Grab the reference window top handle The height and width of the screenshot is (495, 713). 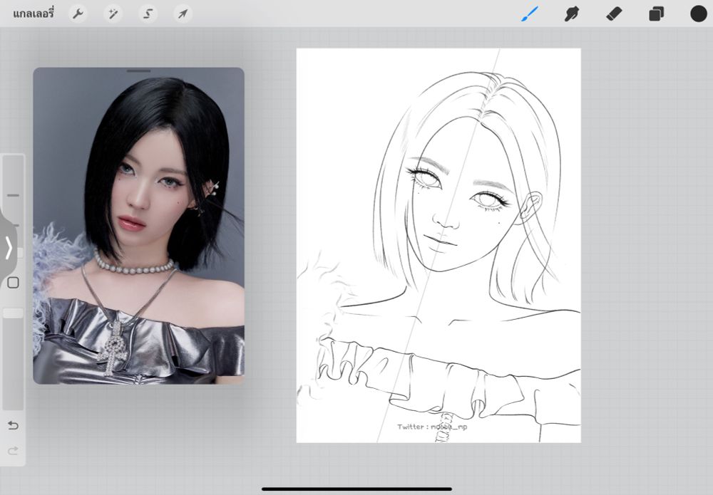click(x=139, y=71)
